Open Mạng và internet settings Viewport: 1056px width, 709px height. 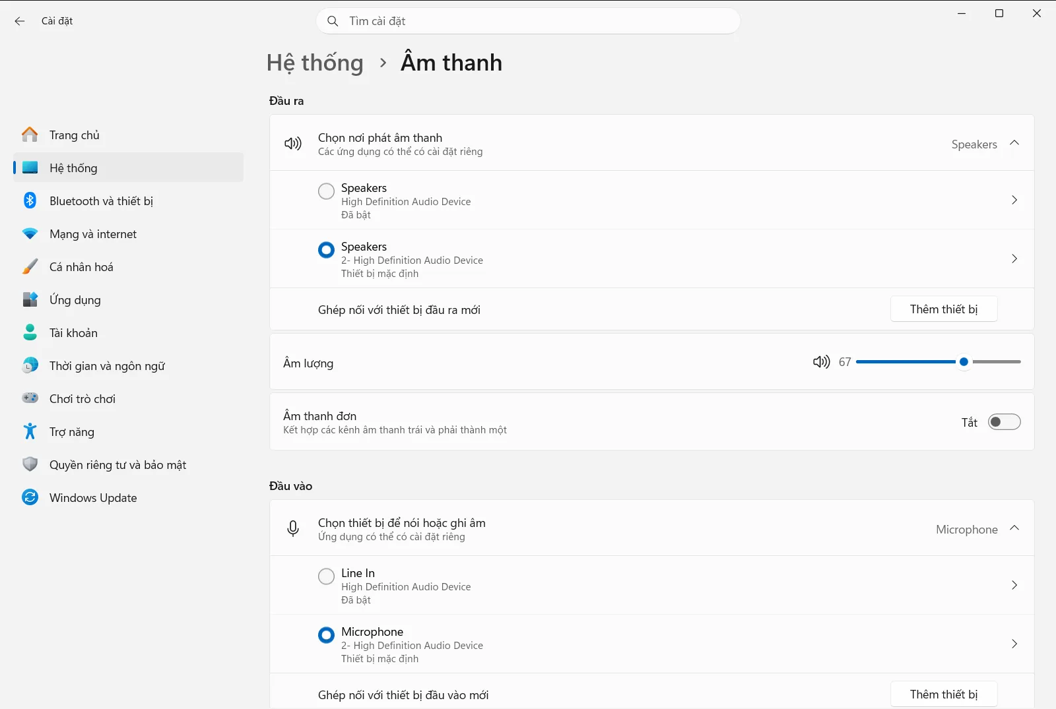pyautogui.click(x=129, y=233)
